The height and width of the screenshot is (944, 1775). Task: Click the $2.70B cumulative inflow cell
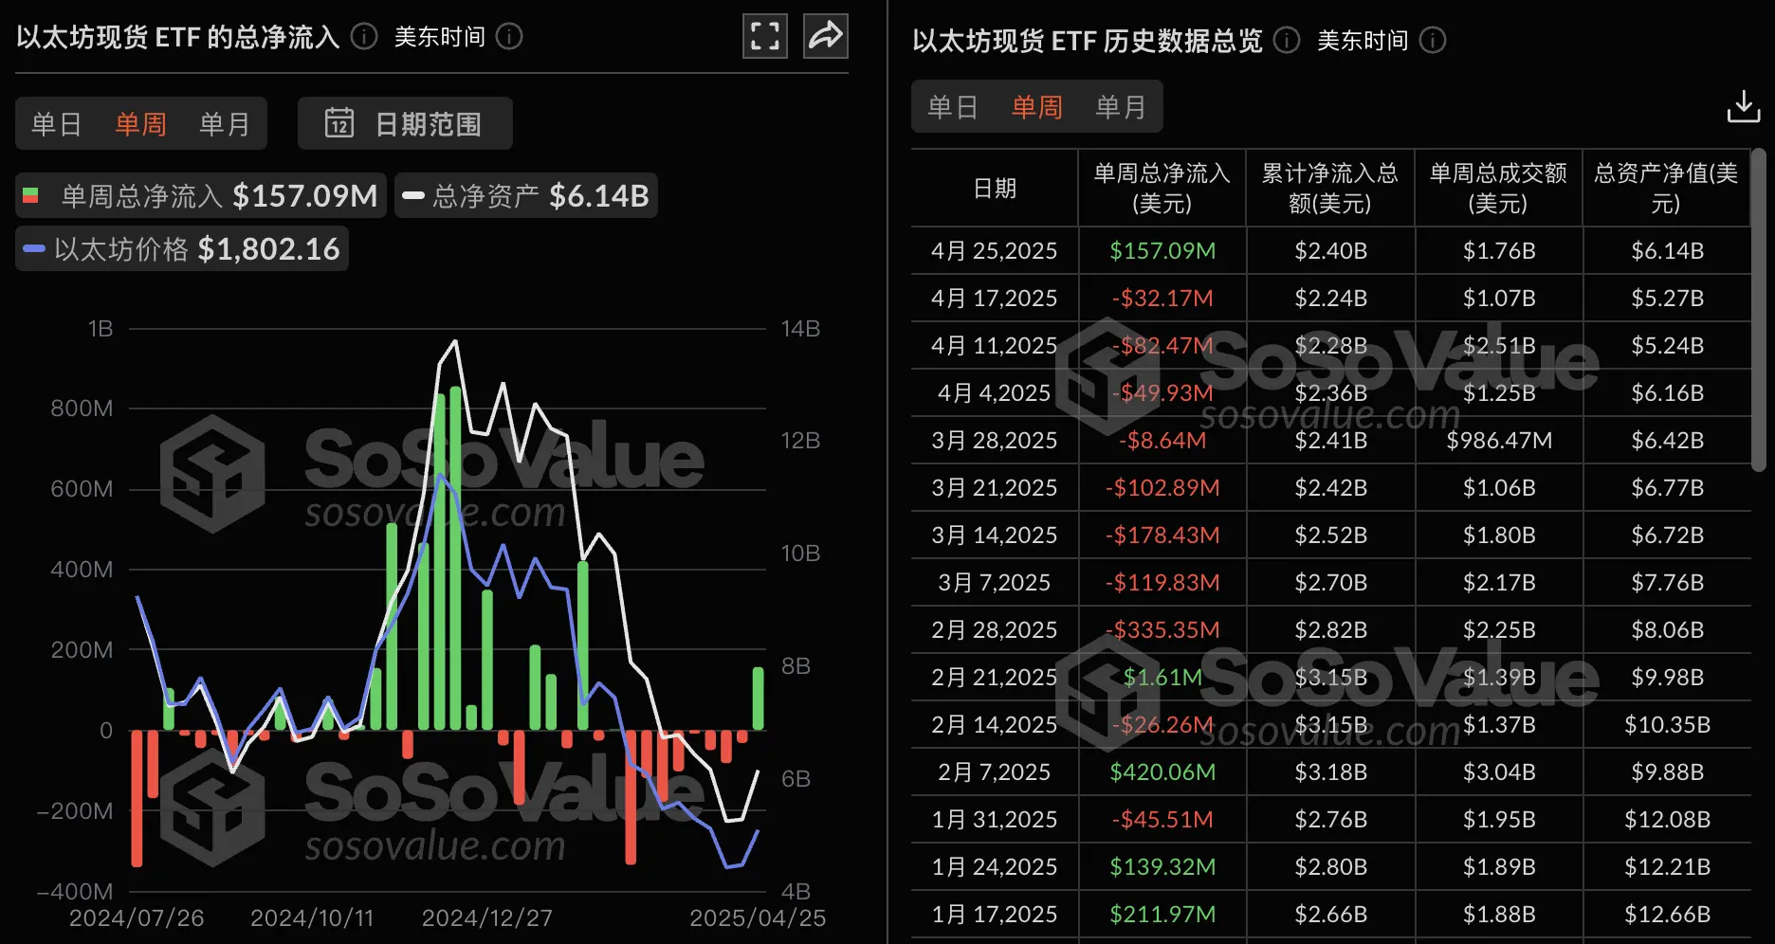1331,583
